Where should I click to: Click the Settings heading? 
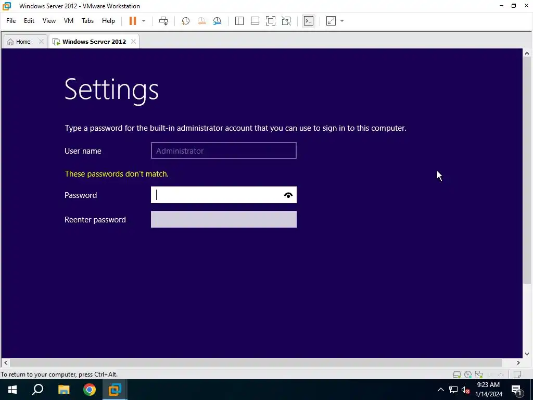(x=111, y=90)
